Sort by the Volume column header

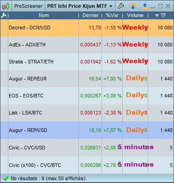coord(135,15)
